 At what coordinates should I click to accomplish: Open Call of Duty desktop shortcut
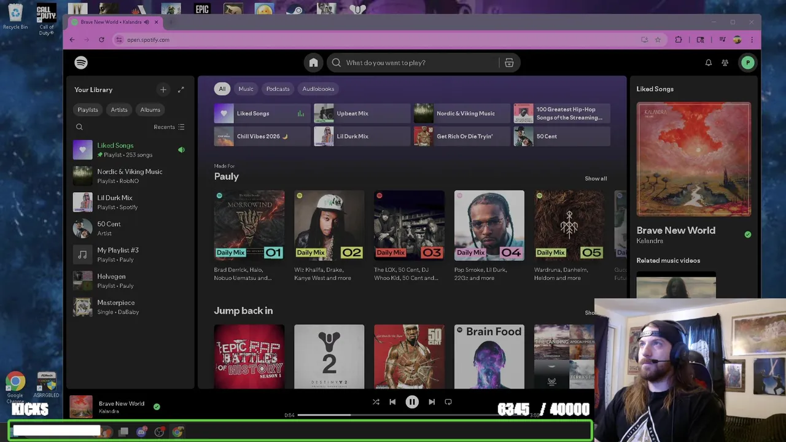(x=47, y=20)
